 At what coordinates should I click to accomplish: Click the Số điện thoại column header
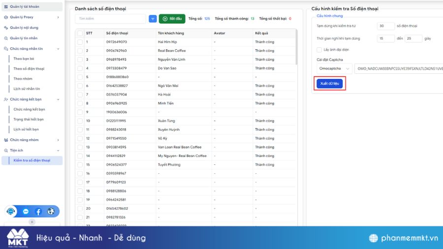click(x=117, y=33)
